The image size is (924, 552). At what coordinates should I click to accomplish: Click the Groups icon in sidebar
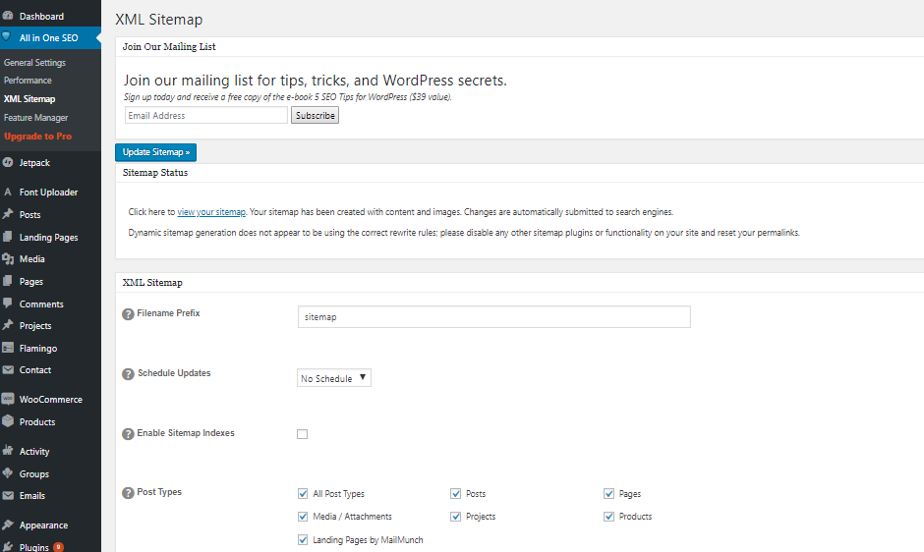(8, 473)
